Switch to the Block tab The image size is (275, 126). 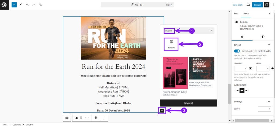246,13
